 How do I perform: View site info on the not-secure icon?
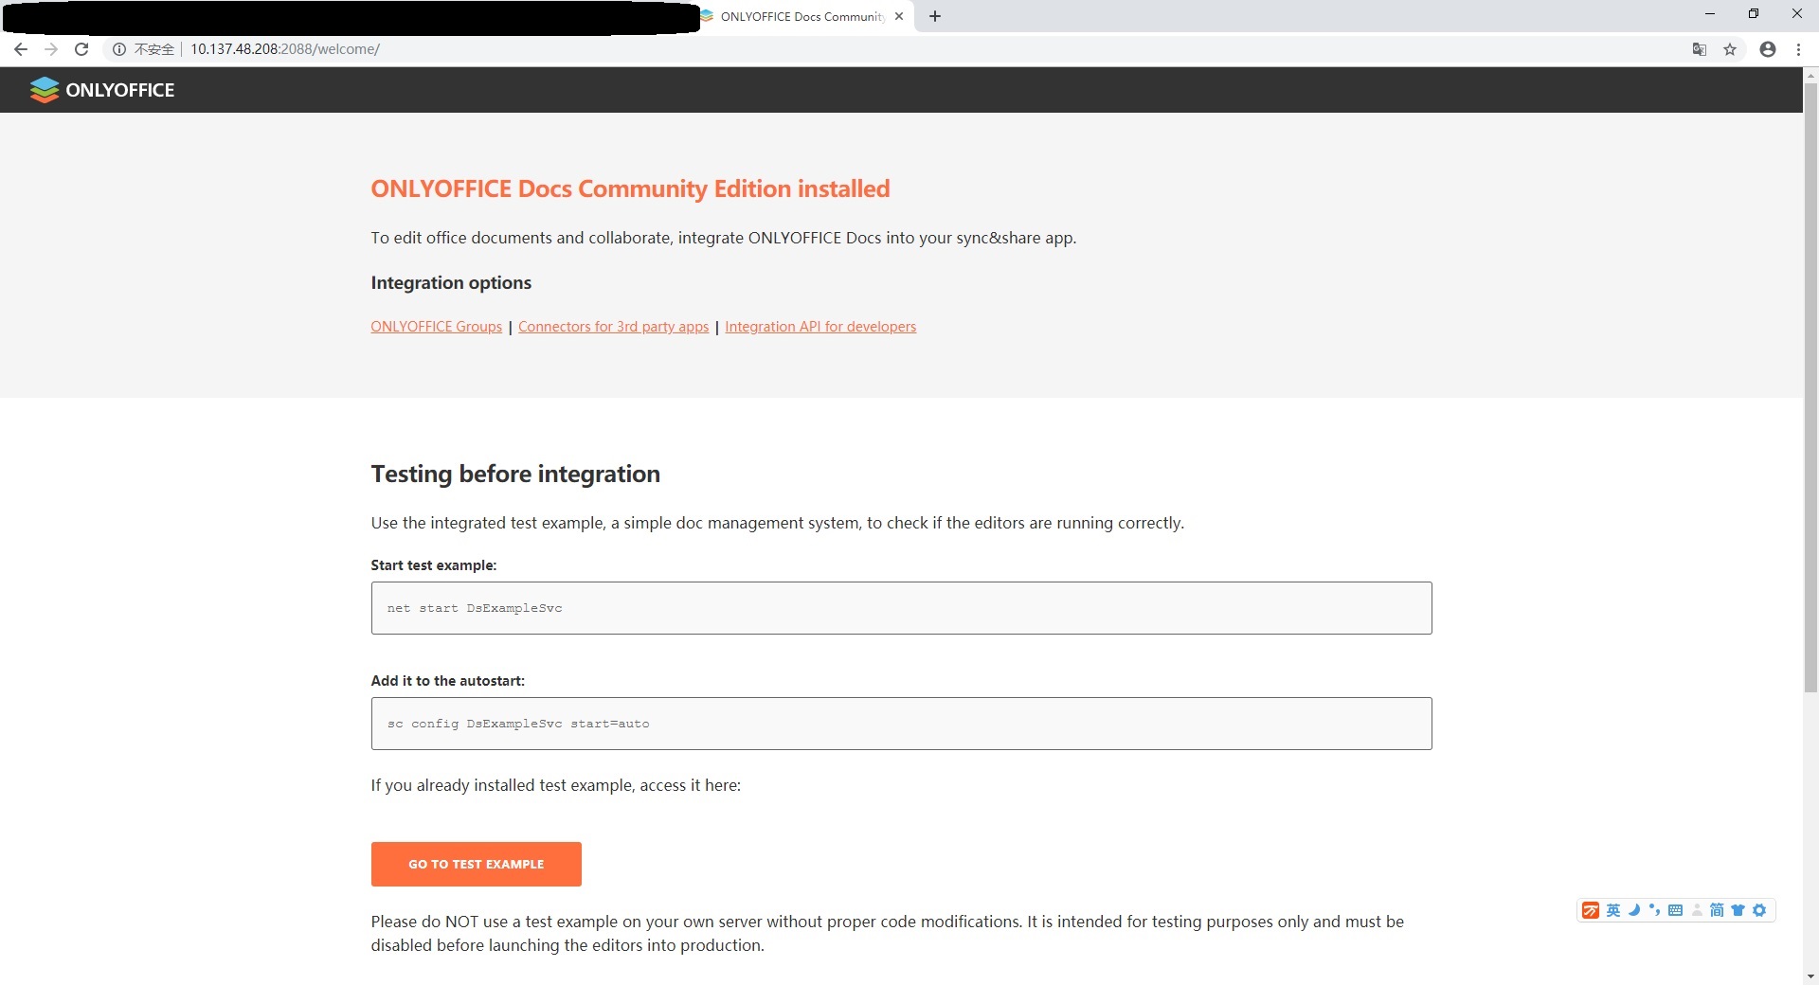tap(119, 49)
